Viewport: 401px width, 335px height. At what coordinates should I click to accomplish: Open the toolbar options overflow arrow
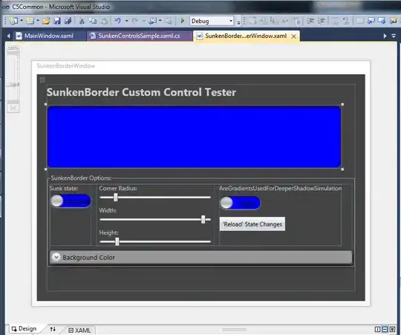click(x=238, y=22)
